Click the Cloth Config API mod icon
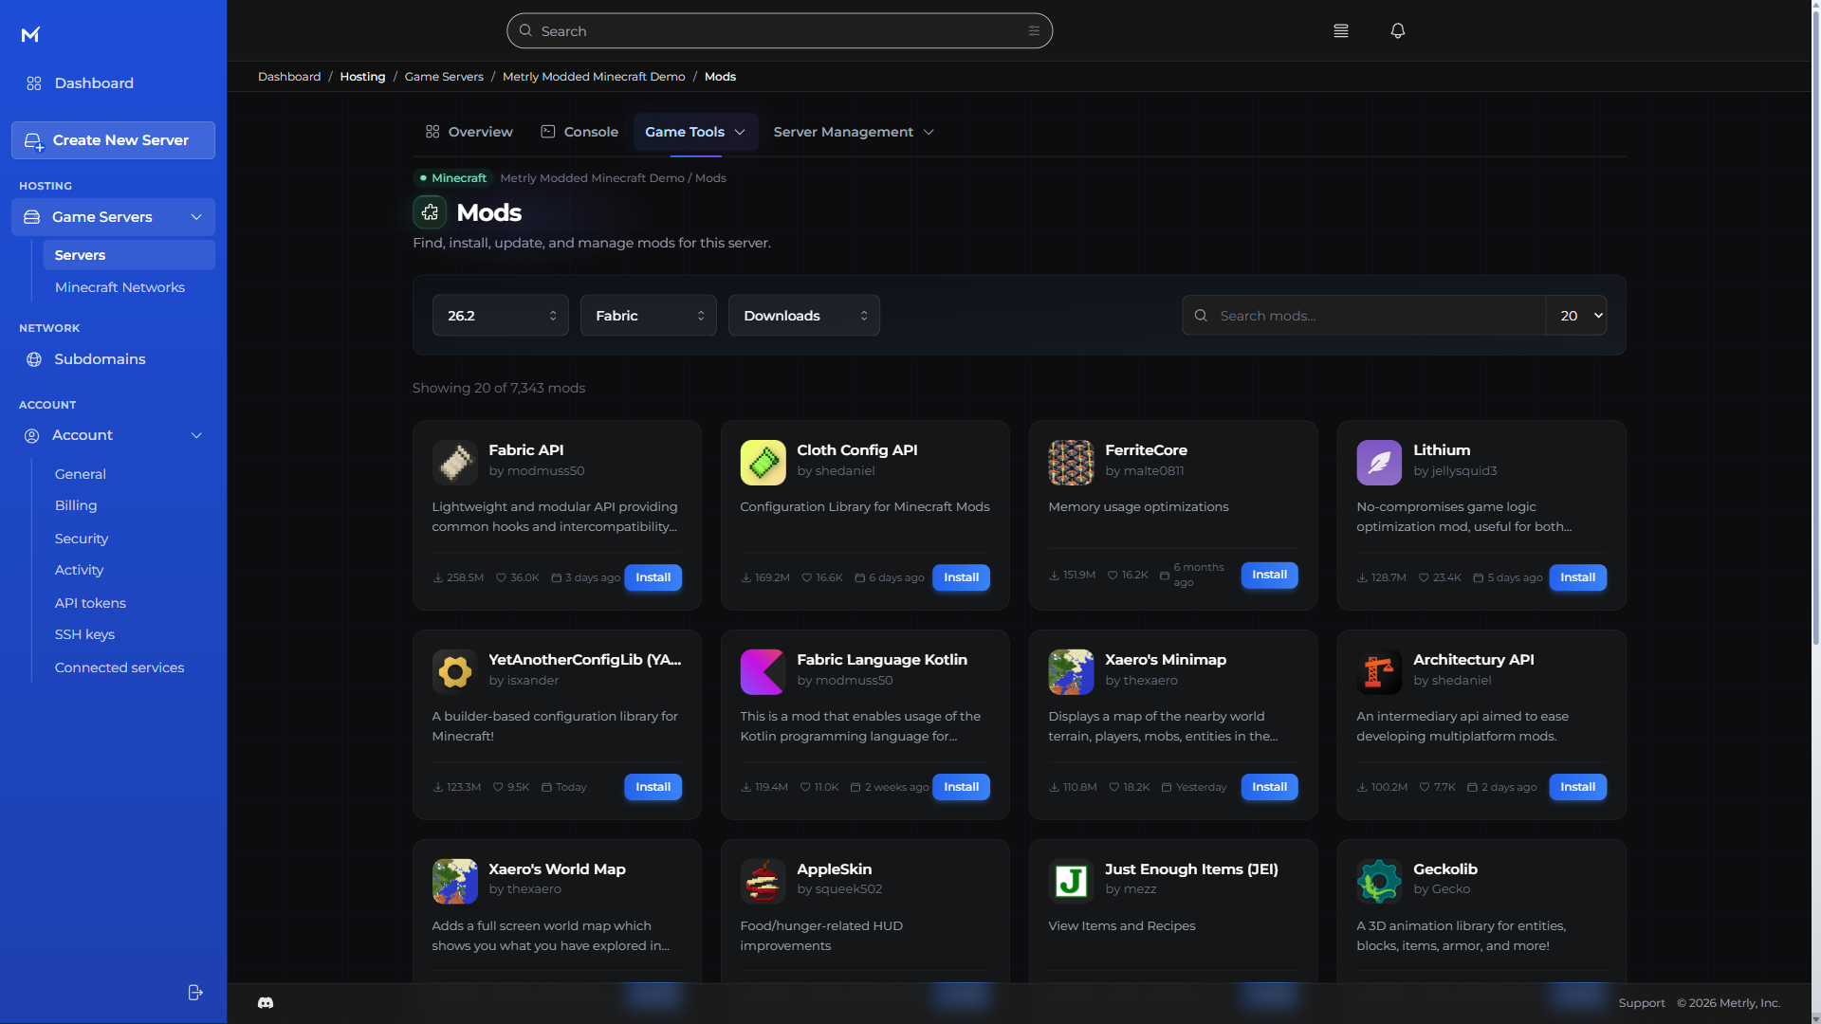The image size is (1821, 1024). [763, 463]
